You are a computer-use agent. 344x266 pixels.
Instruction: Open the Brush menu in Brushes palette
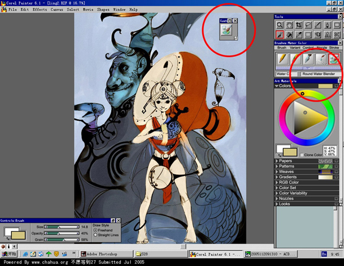(282, 48)
